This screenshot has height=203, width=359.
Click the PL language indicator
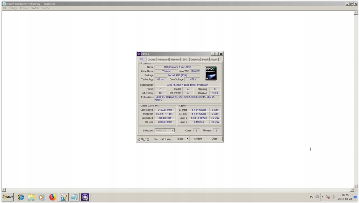[311, 197]
